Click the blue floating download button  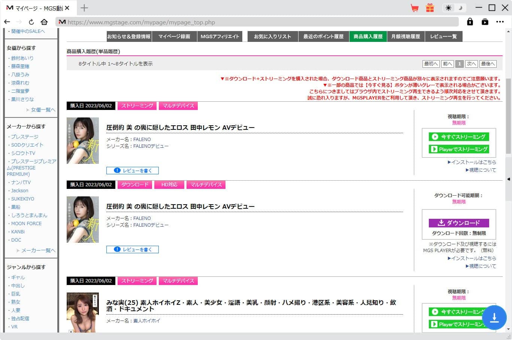(x=494, y=318)
